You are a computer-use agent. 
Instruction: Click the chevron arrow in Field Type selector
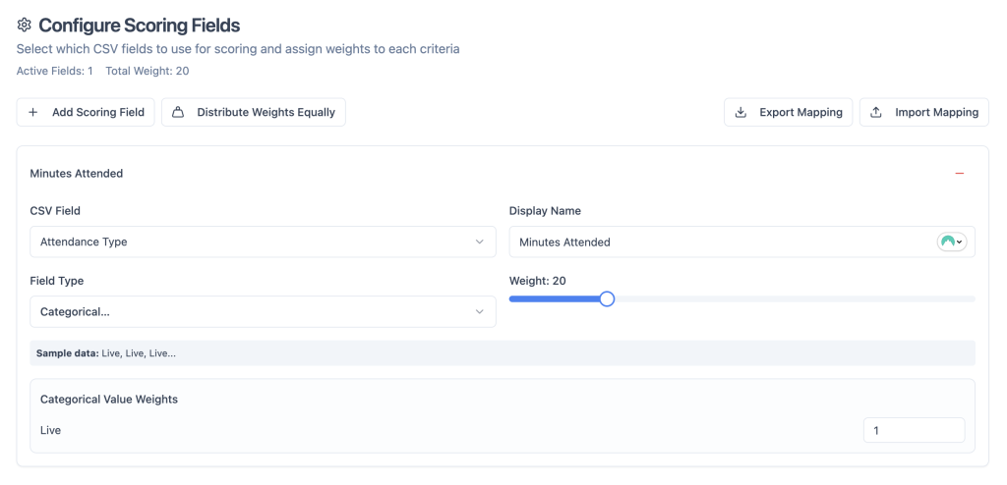click(479, 311)
